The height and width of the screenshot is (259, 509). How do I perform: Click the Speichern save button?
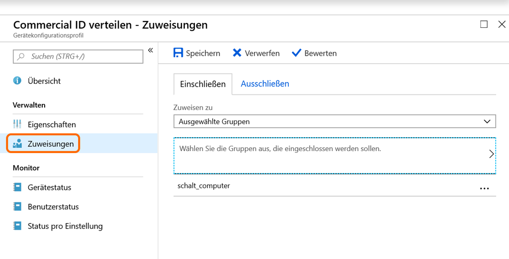coord(197,53)
